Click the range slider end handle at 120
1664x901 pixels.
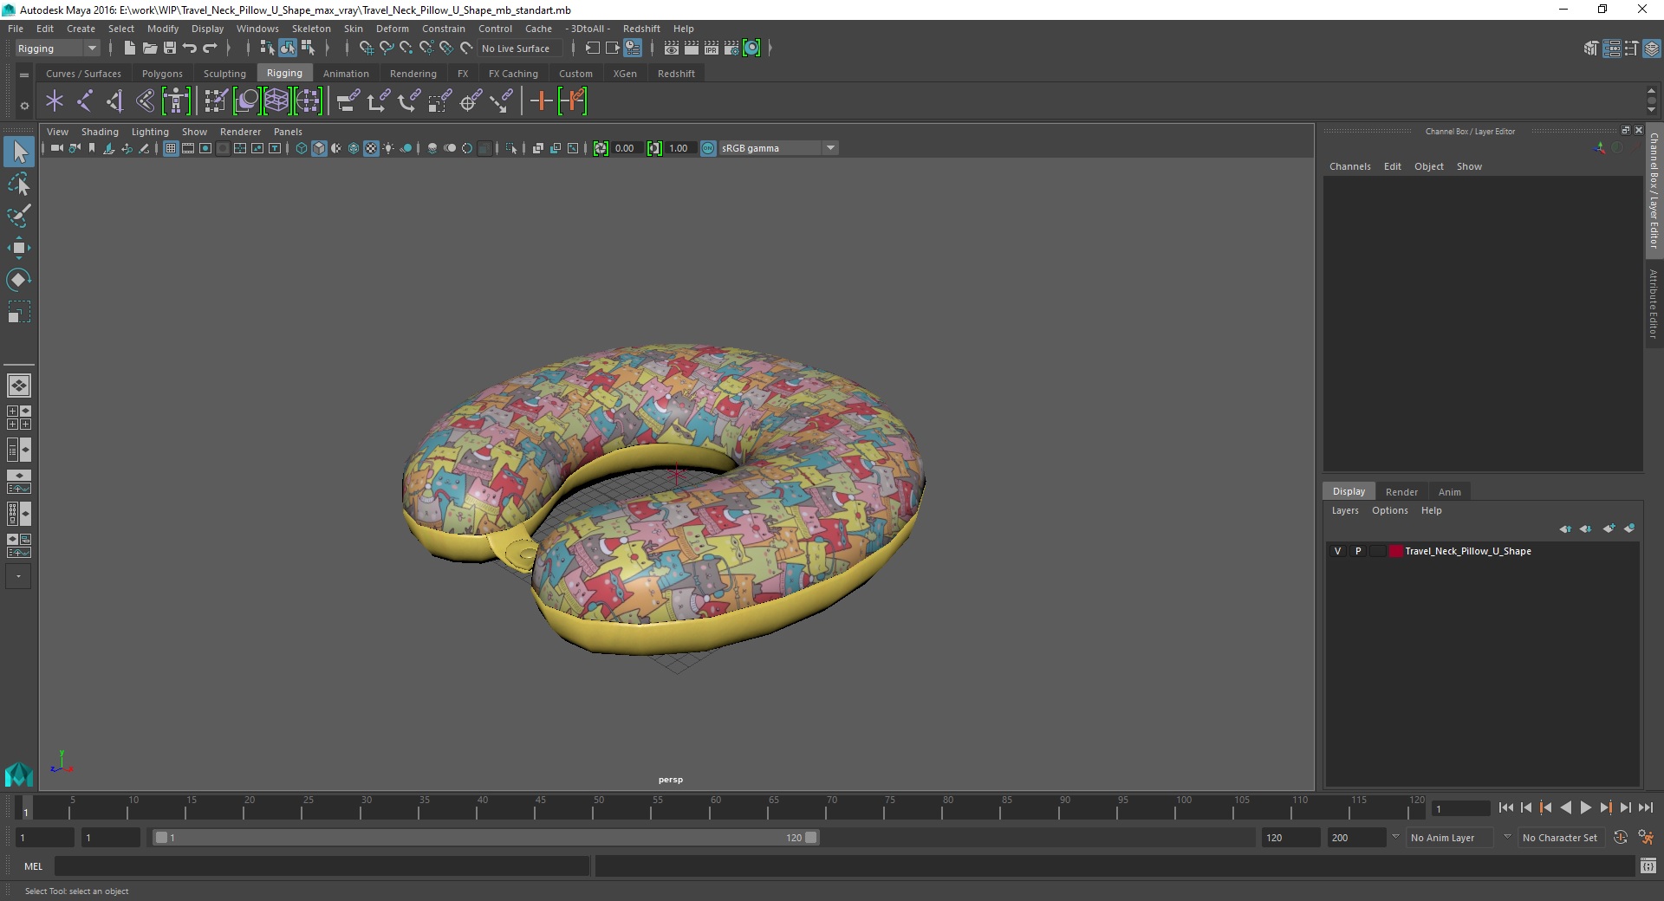(x=811, y=838)
